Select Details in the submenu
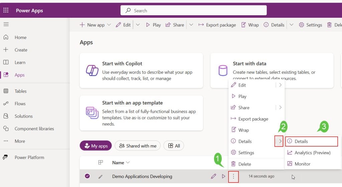Viewport: 342px width, 187px height. click(x=312, y=141)
